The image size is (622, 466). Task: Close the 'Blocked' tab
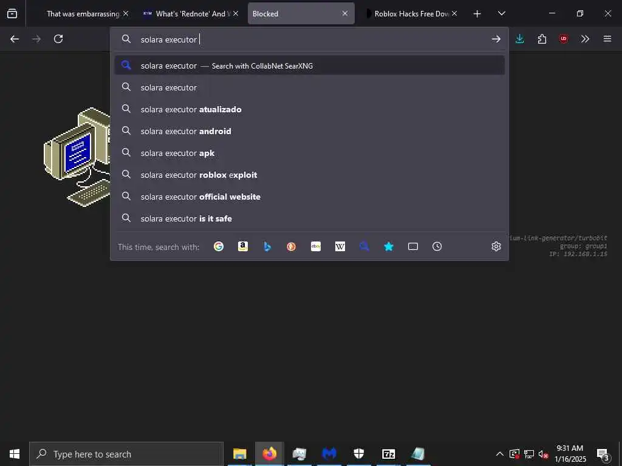pos(345,13)
